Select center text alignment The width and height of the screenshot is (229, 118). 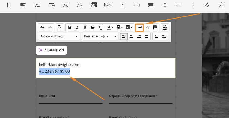coord(131,36)
